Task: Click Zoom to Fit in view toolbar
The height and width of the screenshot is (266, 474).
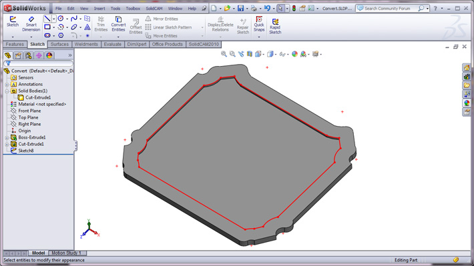Action: coord(224,54)
